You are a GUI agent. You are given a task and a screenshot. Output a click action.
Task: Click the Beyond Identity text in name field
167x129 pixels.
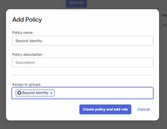pos(29,41)
